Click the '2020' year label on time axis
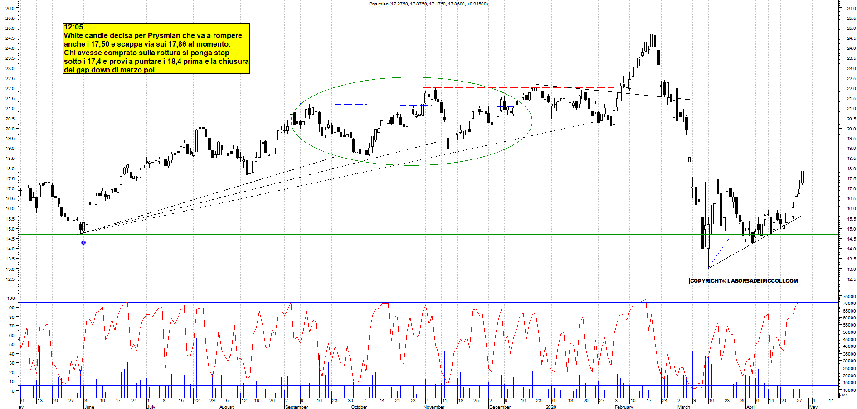The image size is (857, 409). [x=551, y=407]
